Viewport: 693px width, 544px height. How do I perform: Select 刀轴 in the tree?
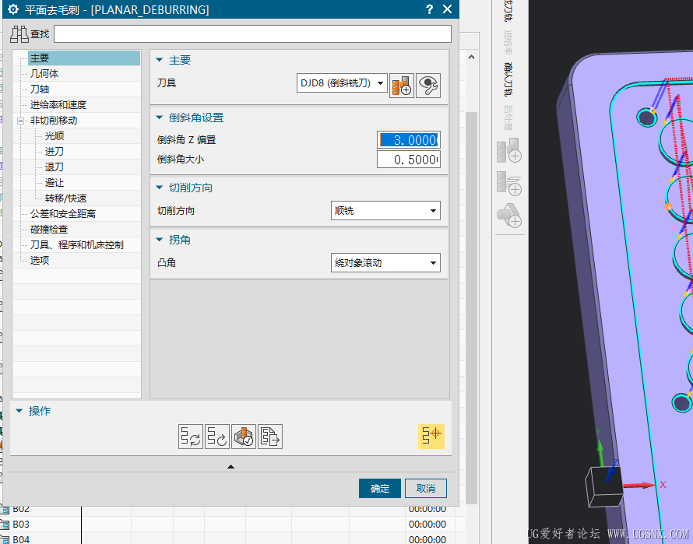pos(40,89)
